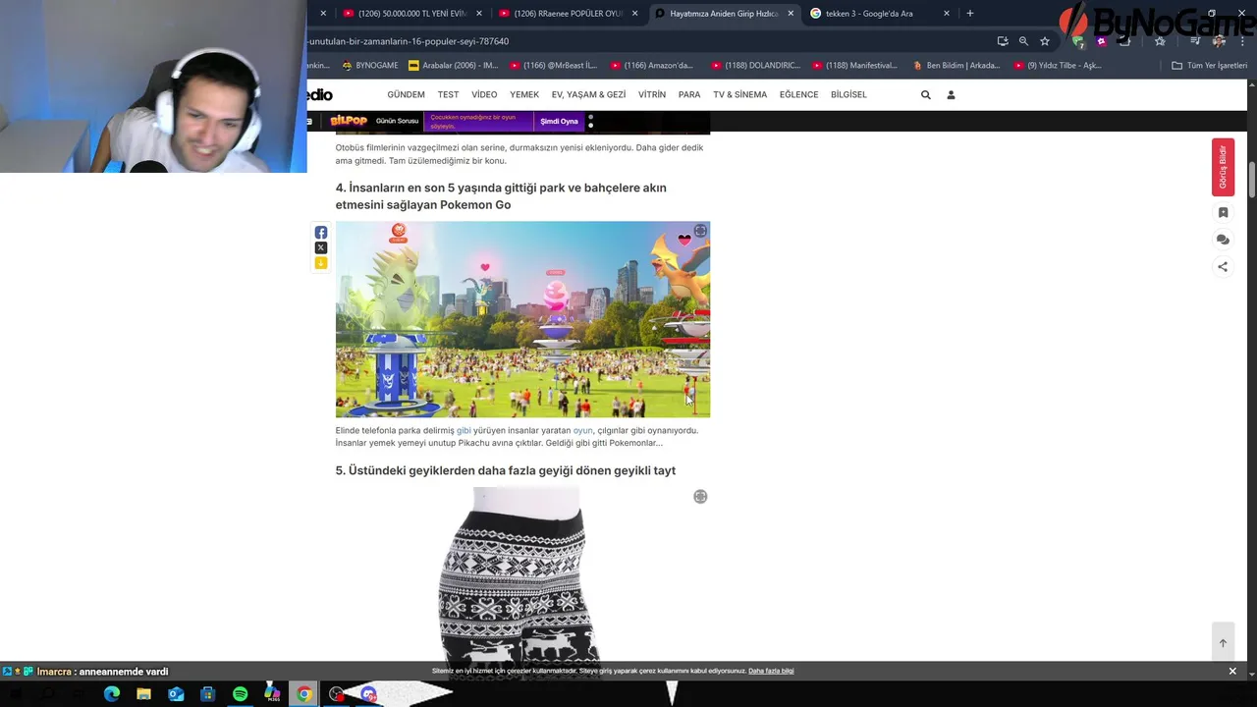The image size is (1257, 707).
Task: Click the 'oyun' link in article text
Action: click(x=582, y=430)
